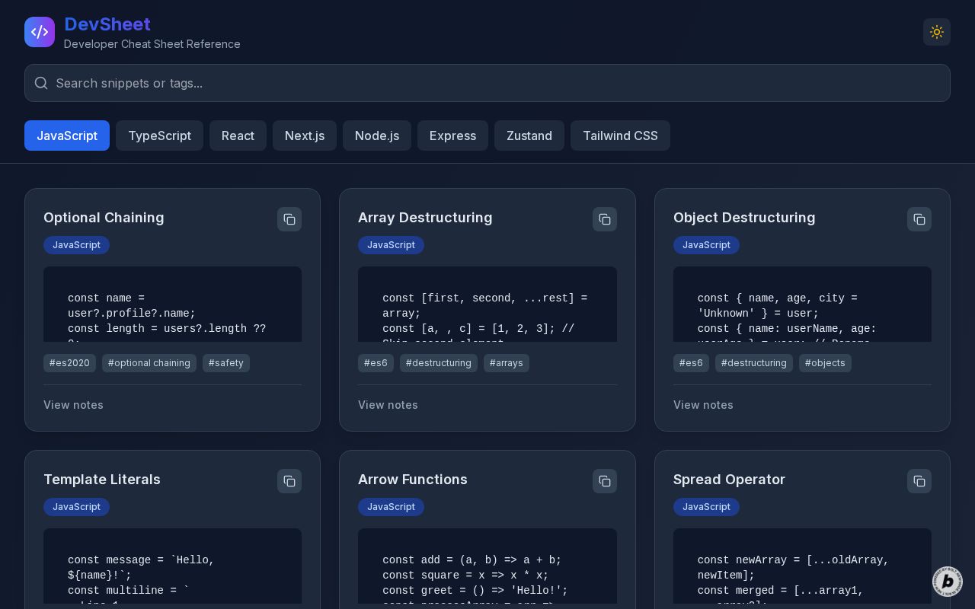Open the Express tab
The height and width of the screenshot is (609, 975).
click(452, 136)
